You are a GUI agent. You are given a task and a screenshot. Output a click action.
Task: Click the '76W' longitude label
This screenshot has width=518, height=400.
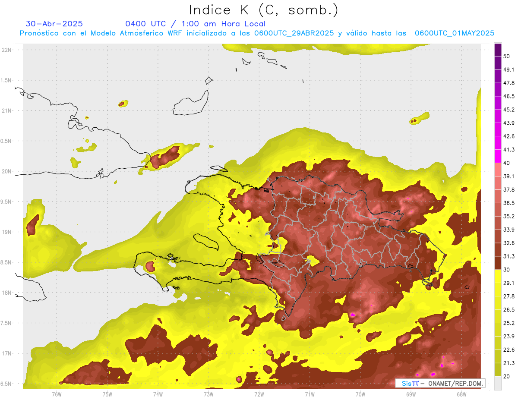pyautogui.click(x=57, y=394)
